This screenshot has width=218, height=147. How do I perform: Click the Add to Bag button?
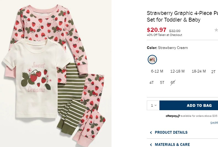189,105
